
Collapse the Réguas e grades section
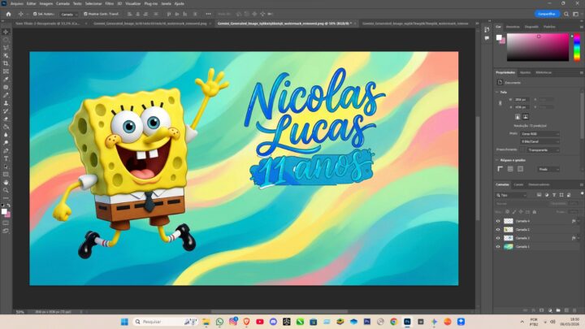click(x=498, y=160)
